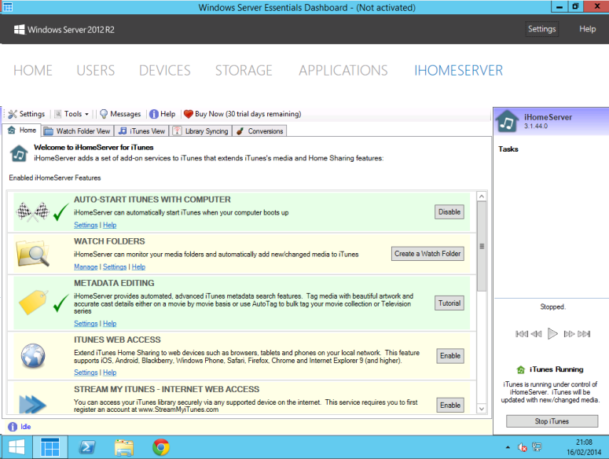Open Watch Folders Help link
Image resolution: width=609 pixels, height=459 pixels.
(x=138, y=266)
